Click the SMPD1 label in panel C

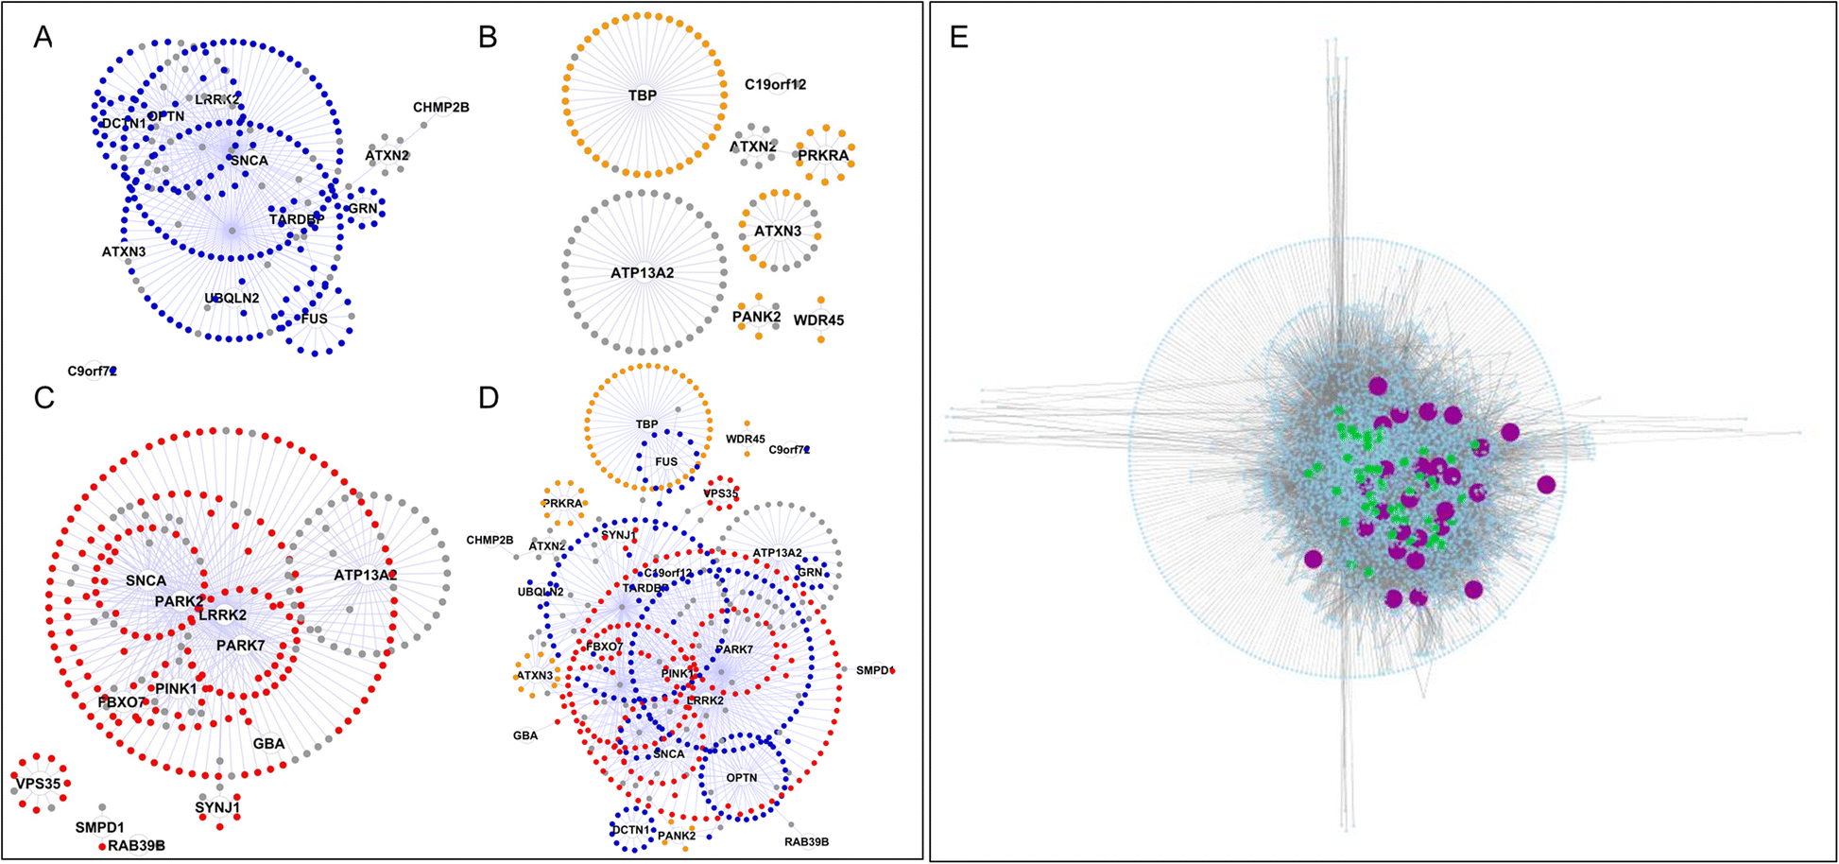[x=100, y=828]
